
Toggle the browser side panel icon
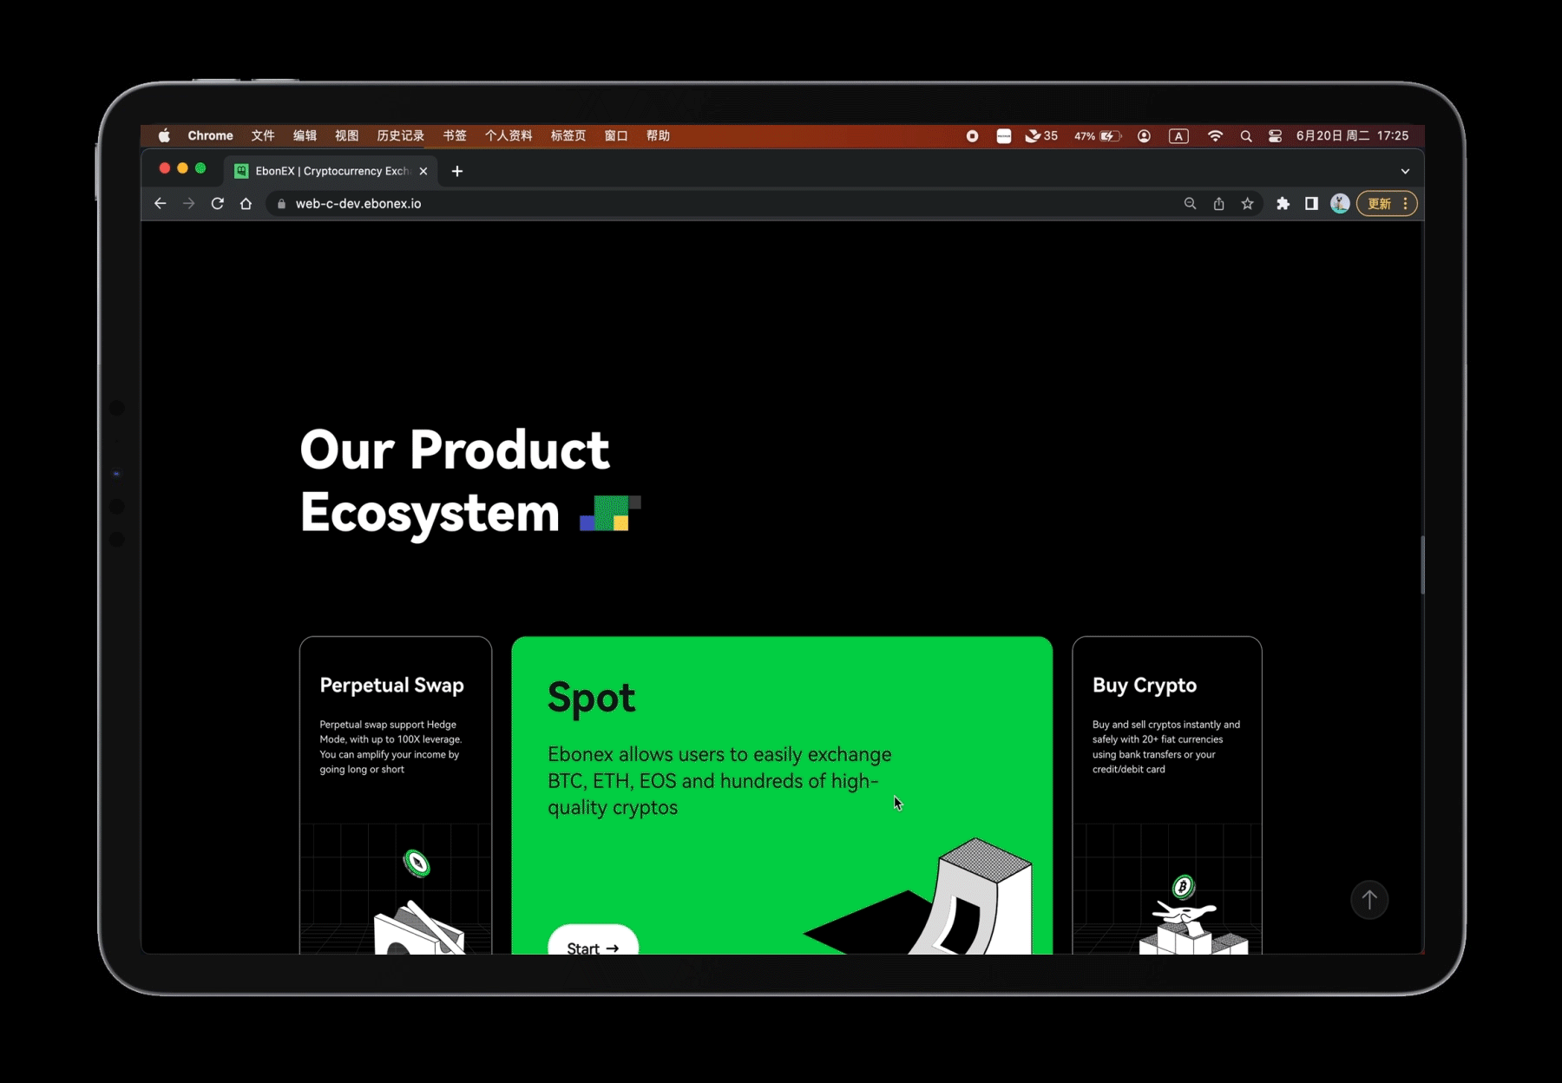tap(1311, 204)
